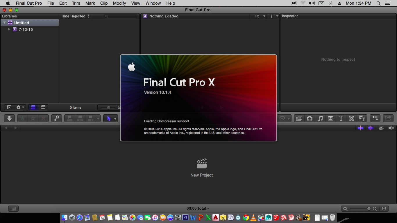Open the Music and Sound browser
Image resolution: width=397 pixels, height=223 pixels.
click(320, 118)
